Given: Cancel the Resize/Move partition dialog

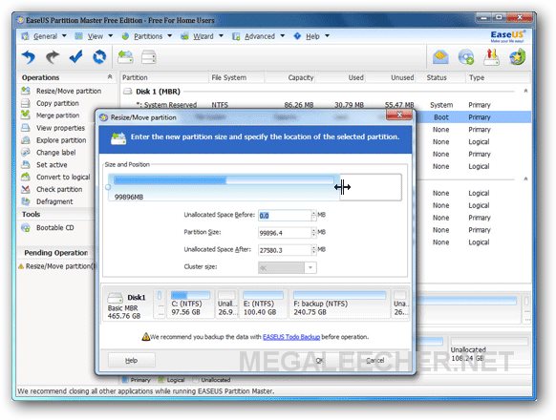Looking at the screenshot, I should [x=374, y=361].
